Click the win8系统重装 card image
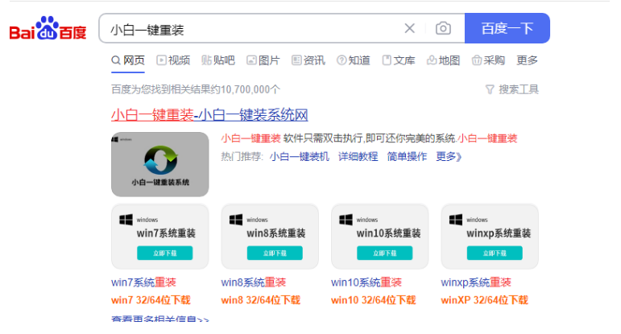Image resolution: width=621 pixels, height=334 pixels. pos(270,237)
